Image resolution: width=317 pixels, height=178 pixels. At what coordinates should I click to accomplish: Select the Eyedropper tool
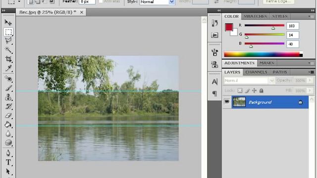point(8,68)
